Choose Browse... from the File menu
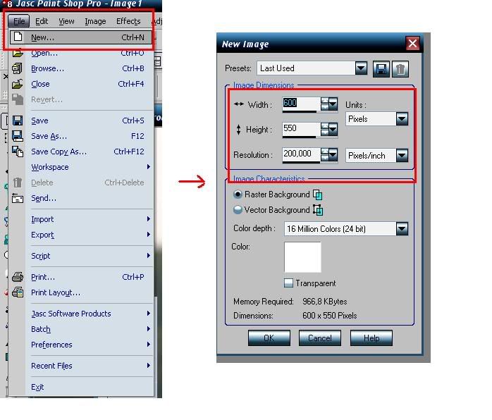This screenshot has height=420, width=492. click(80, 68)
